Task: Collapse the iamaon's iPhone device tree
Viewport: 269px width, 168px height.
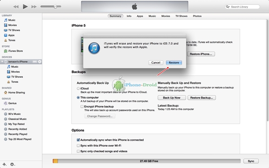Action: click(x=2, y=61)
